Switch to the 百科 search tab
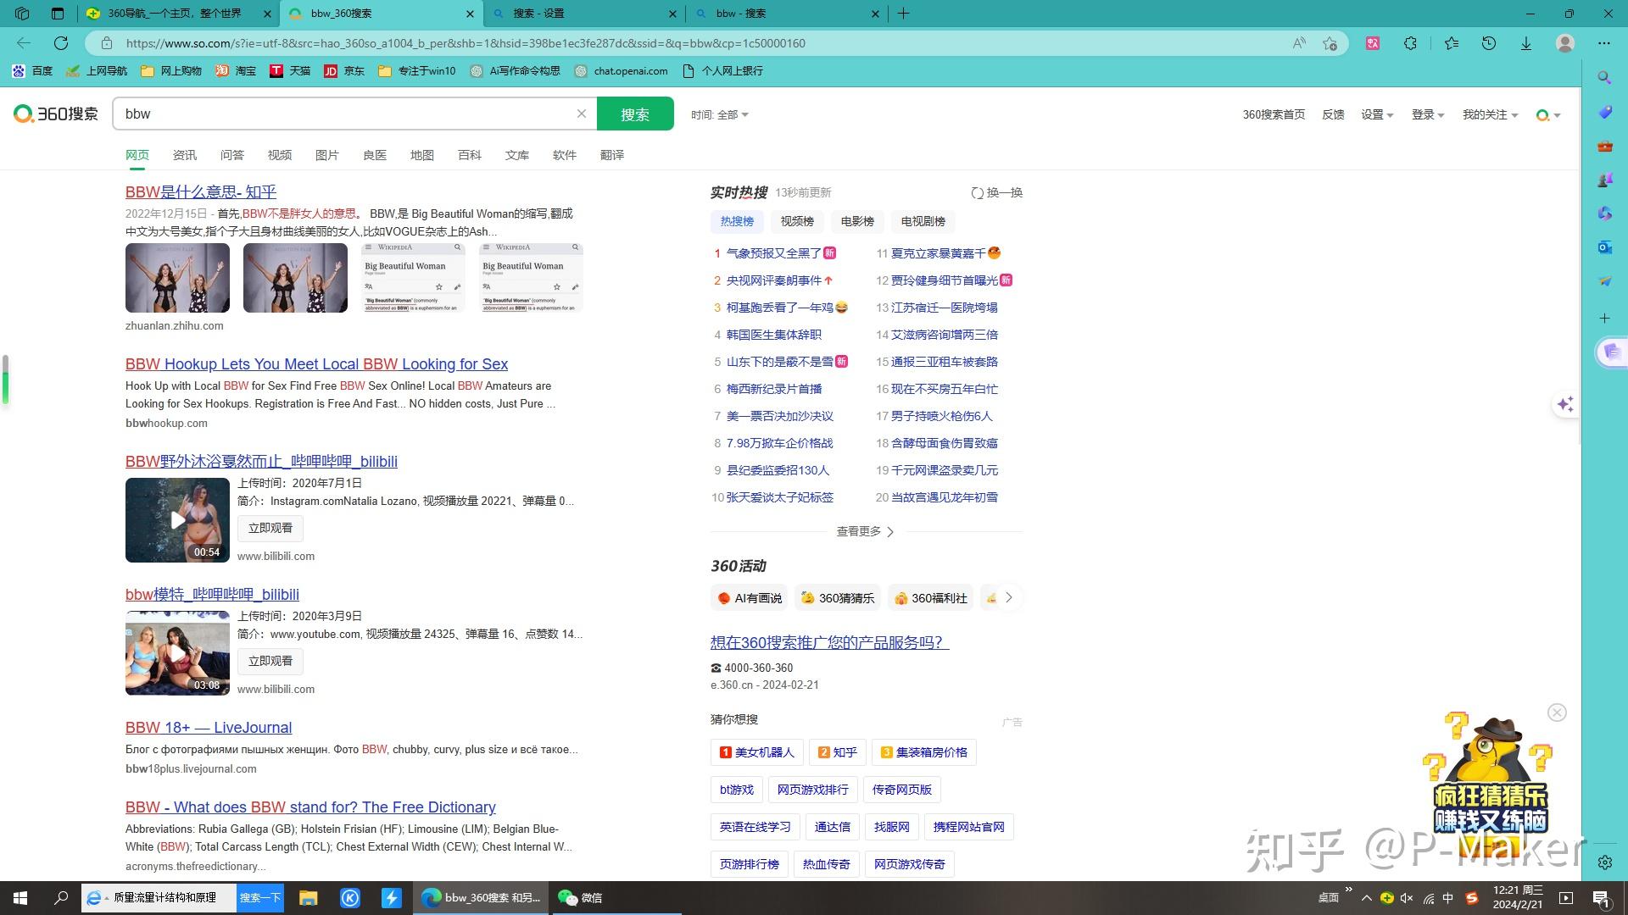This screenshot has width=1628, height=915. [470, 155]
